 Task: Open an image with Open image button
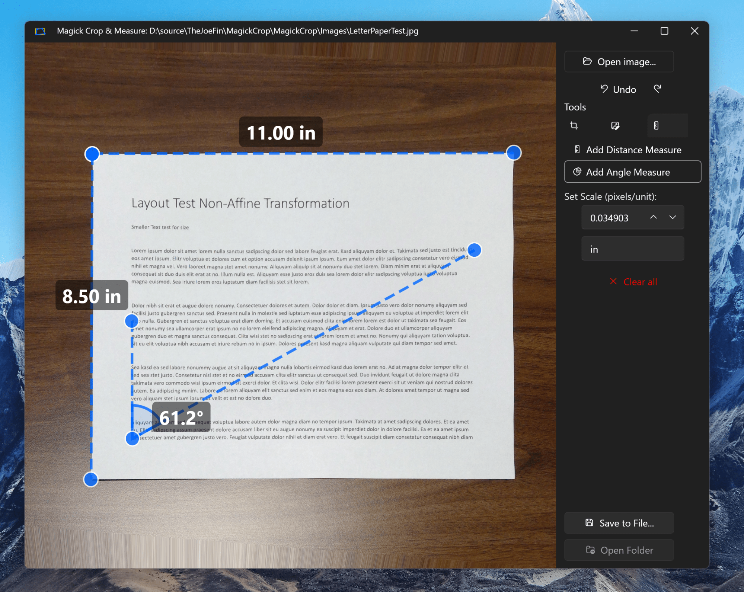(x=619, y=62)
